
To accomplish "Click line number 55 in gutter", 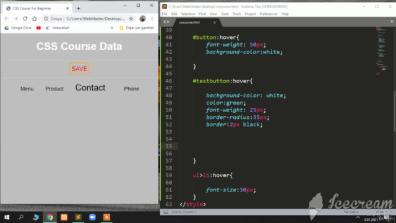I will click(x=169, y=146).
